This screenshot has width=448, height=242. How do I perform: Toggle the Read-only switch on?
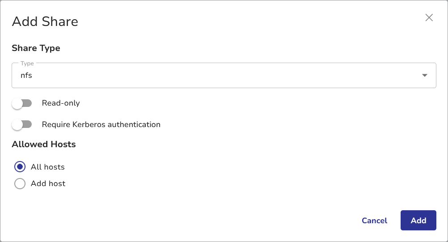[x=22, y=103]
